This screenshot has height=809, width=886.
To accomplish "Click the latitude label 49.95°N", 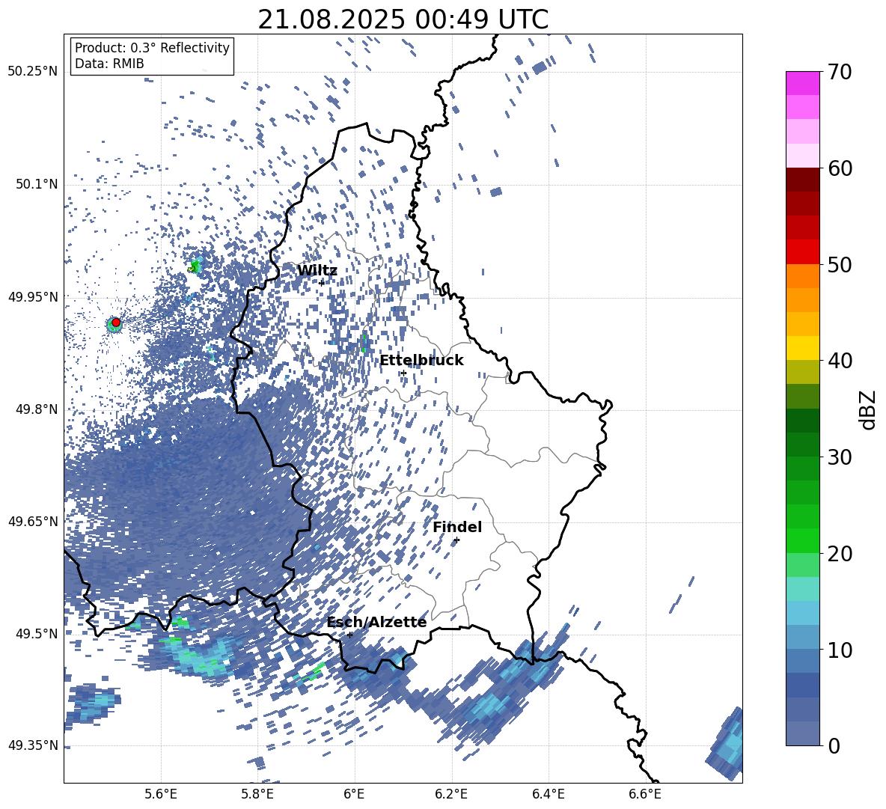I will [33, 297].
